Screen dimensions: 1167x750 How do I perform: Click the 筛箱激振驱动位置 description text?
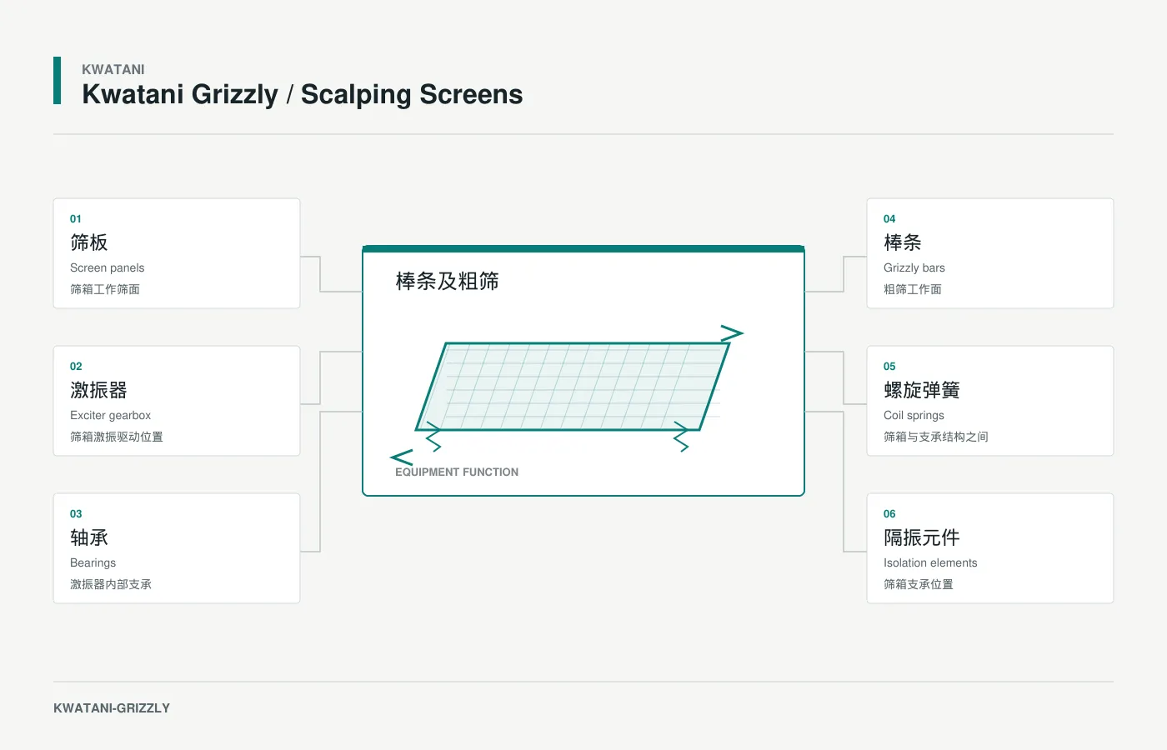[x=117, y=437]
